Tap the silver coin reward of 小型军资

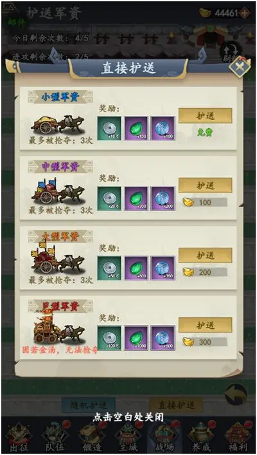tap(109, 128)
